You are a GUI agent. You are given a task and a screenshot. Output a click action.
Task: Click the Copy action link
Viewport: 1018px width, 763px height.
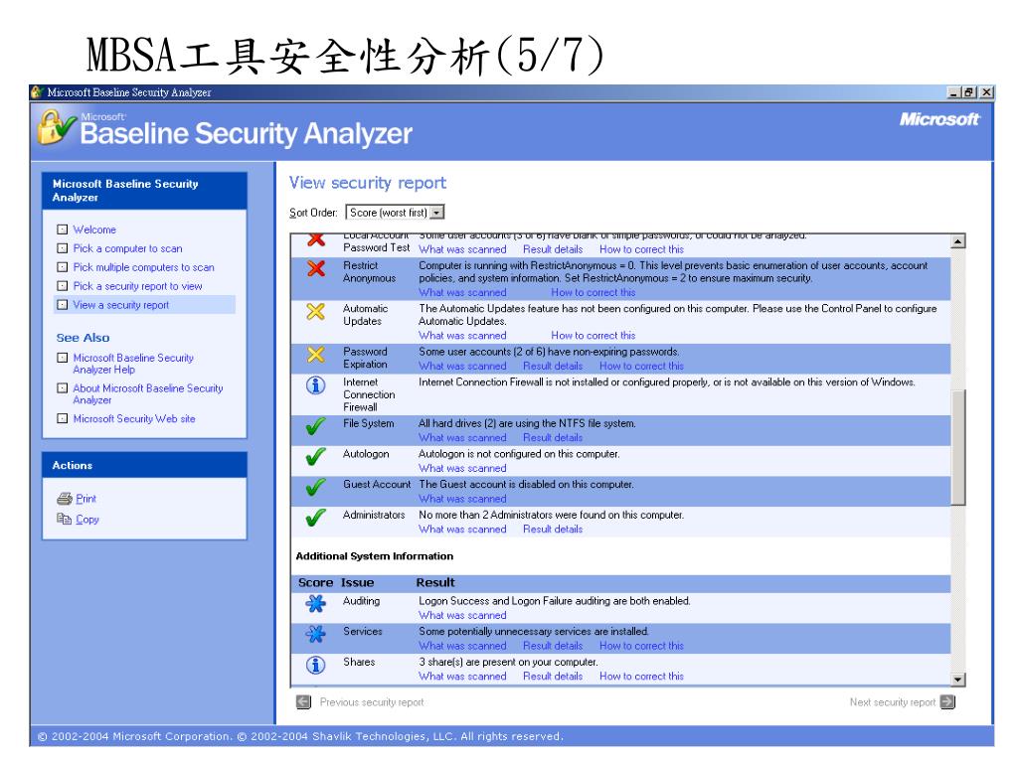pos(87,519)
